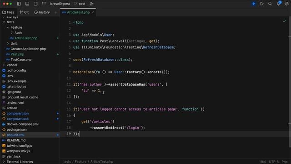This screenshot has height=164, width=291.
Task: Switch to the Git sidebar tab
Action: point(24,12)
